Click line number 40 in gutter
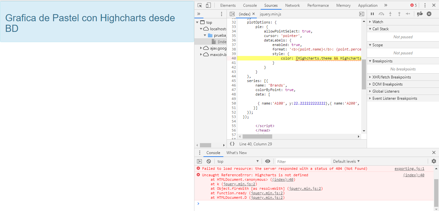The image size is (439, 211). 233,58
